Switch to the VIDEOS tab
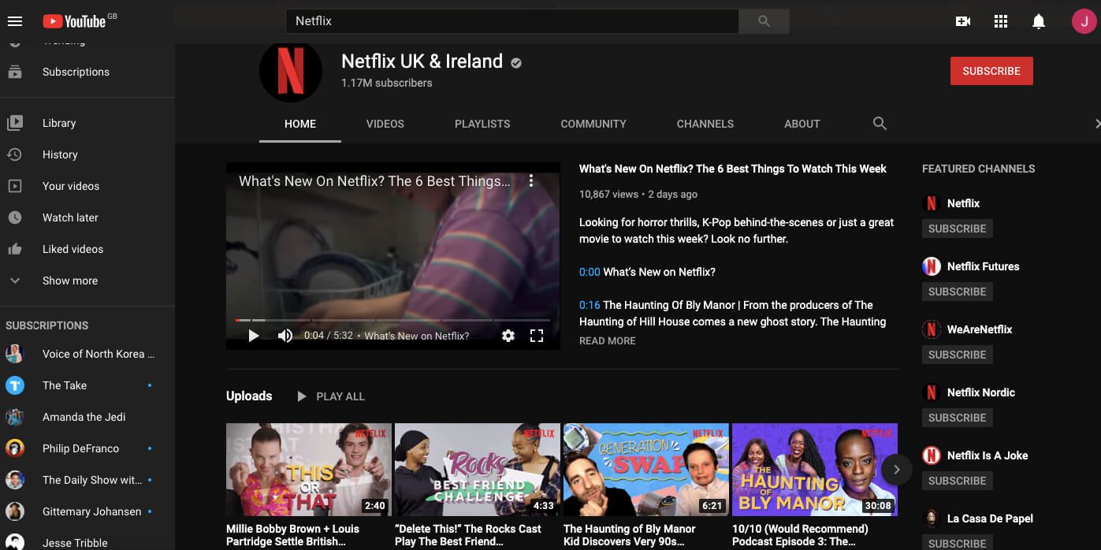Screen dimensions: 1101x550 [385, 124]
